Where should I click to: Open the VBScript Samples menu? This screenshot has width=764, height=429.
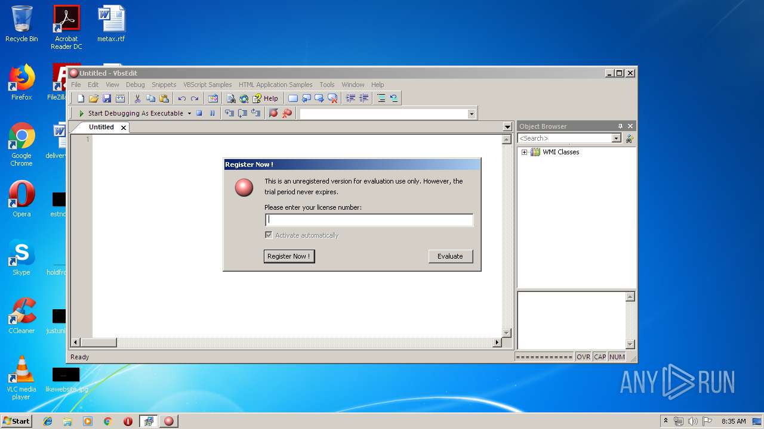[x=207, y=85]
